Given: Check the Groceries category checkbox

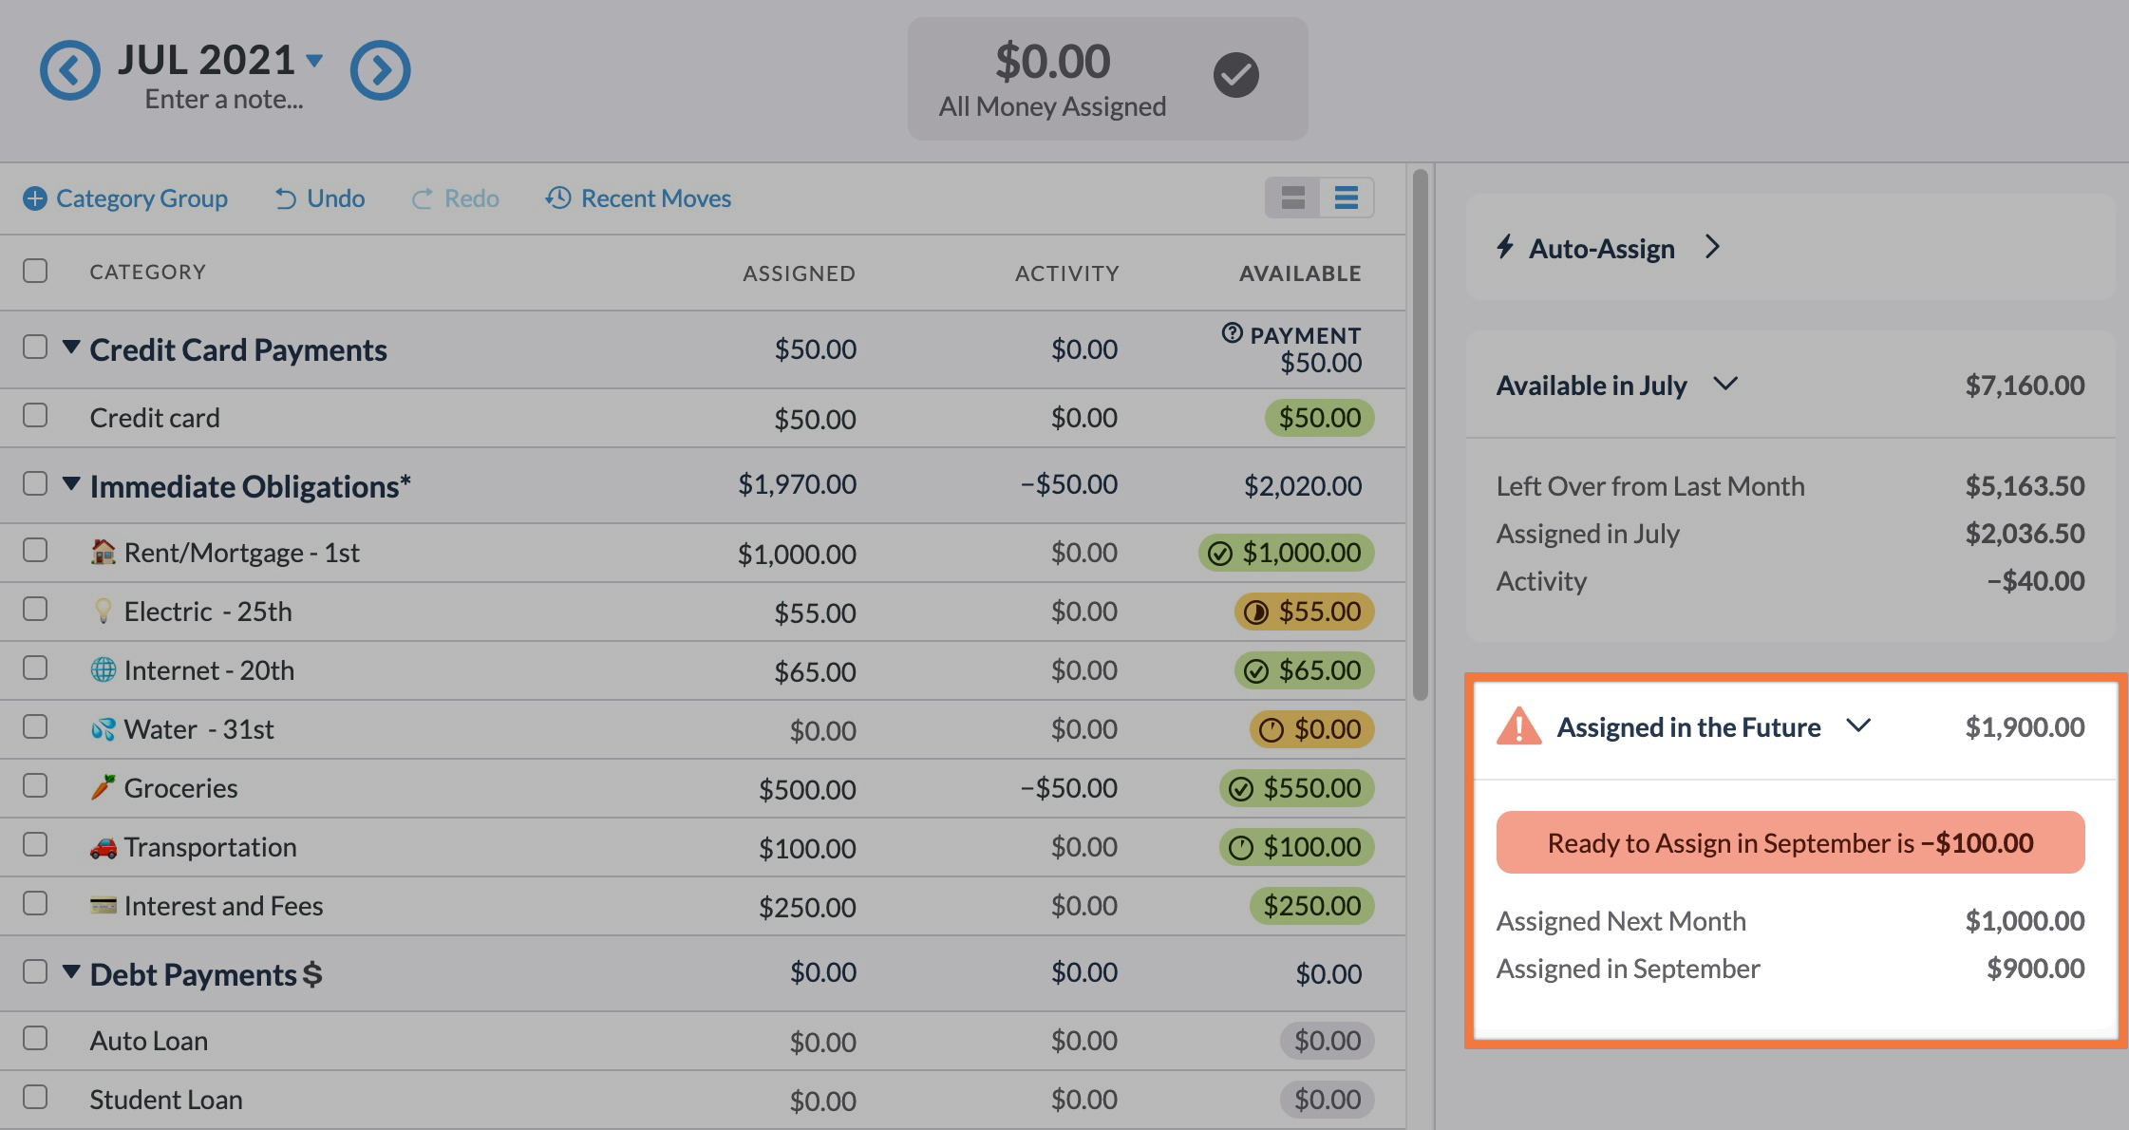Looking at the screenshot, I should point(35,786).
